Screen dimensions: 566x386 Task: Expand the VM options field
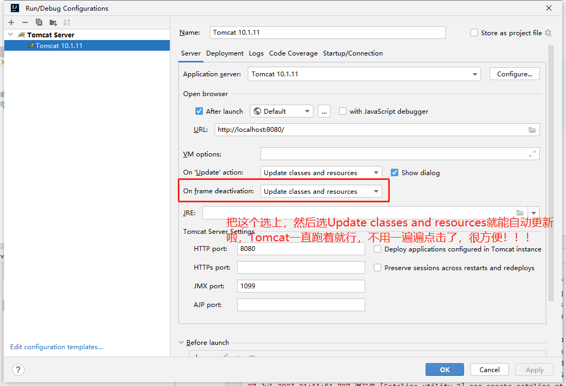[x=532, y=154]
